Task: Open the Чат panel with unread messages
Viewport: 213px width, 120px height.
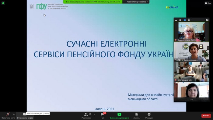Action: pyautogui.click(x=103, y=116)
